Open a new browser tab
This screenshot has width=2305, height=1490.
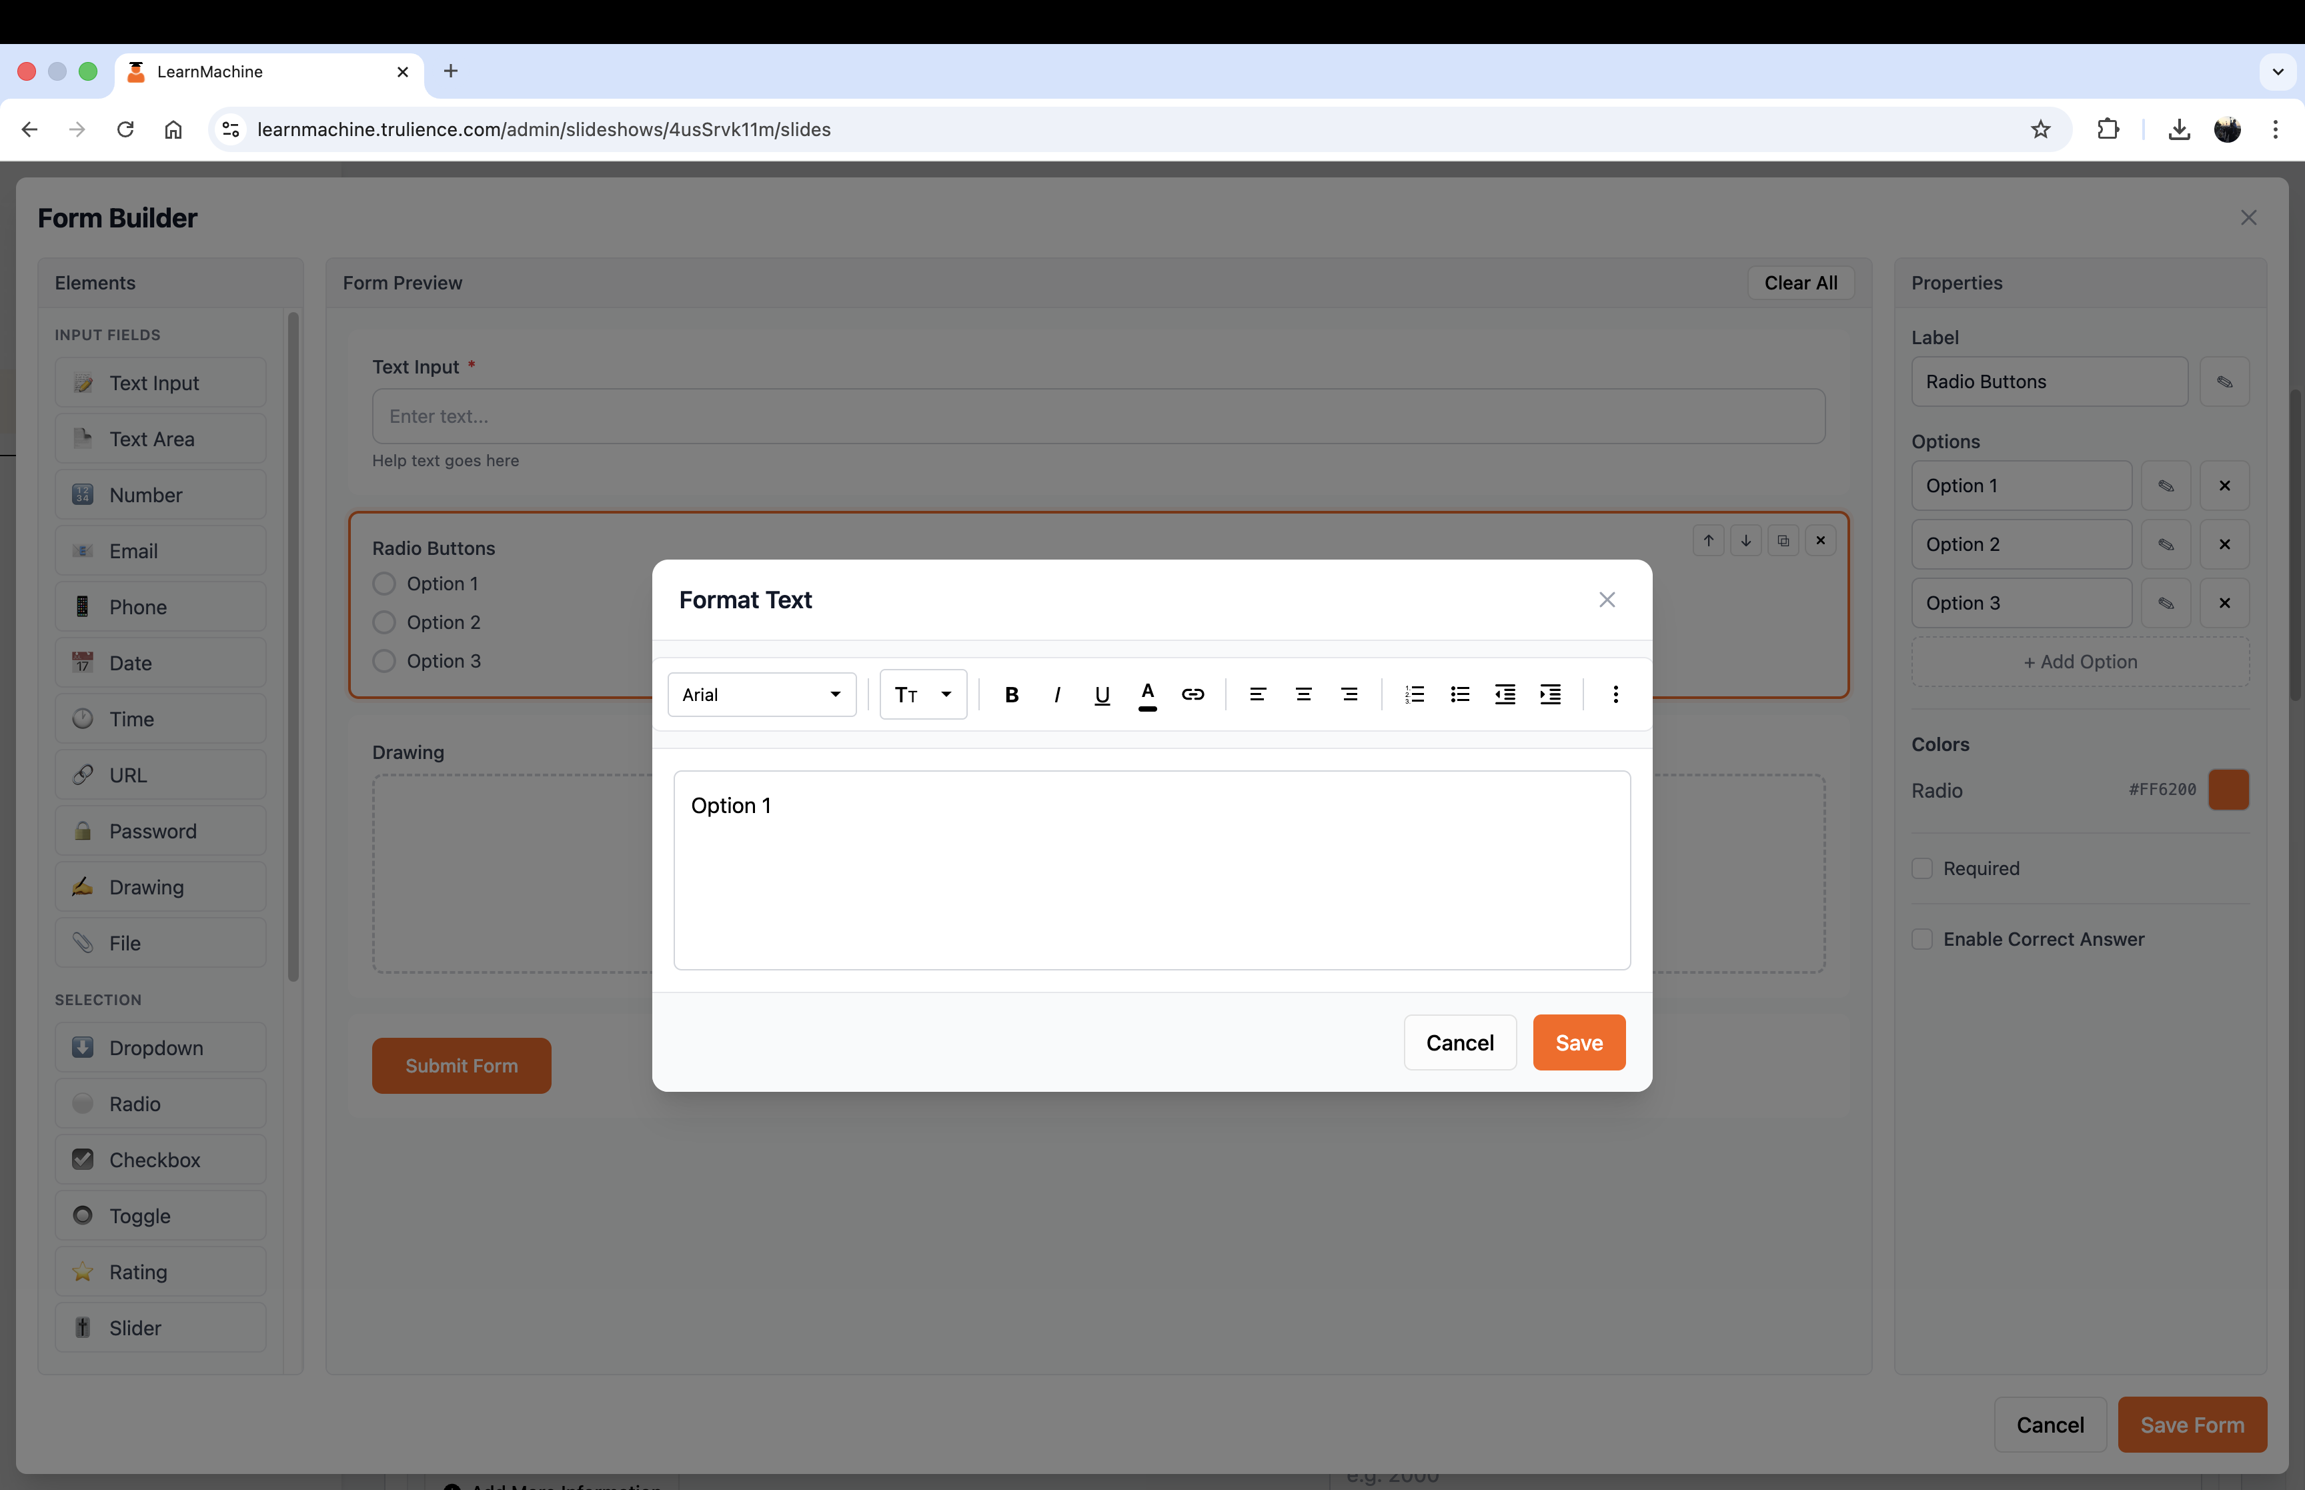coord(451,71)
